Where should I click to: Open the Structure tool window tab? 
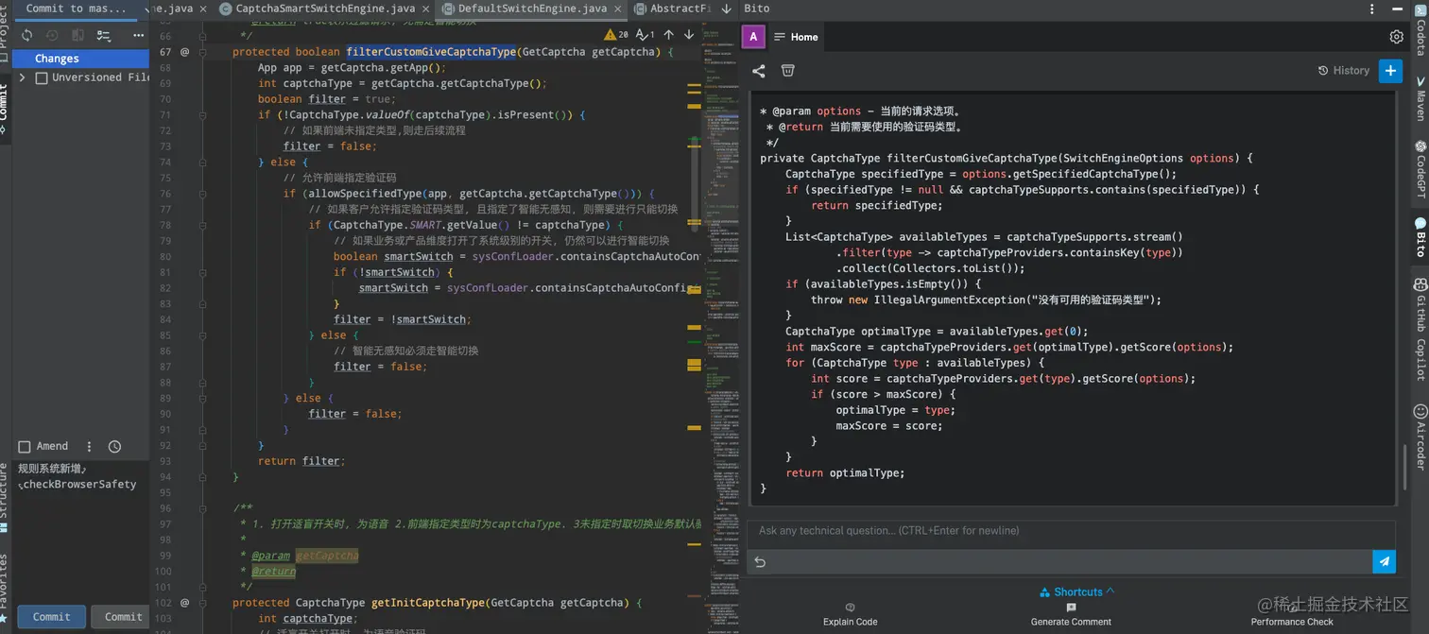(5, 499)
